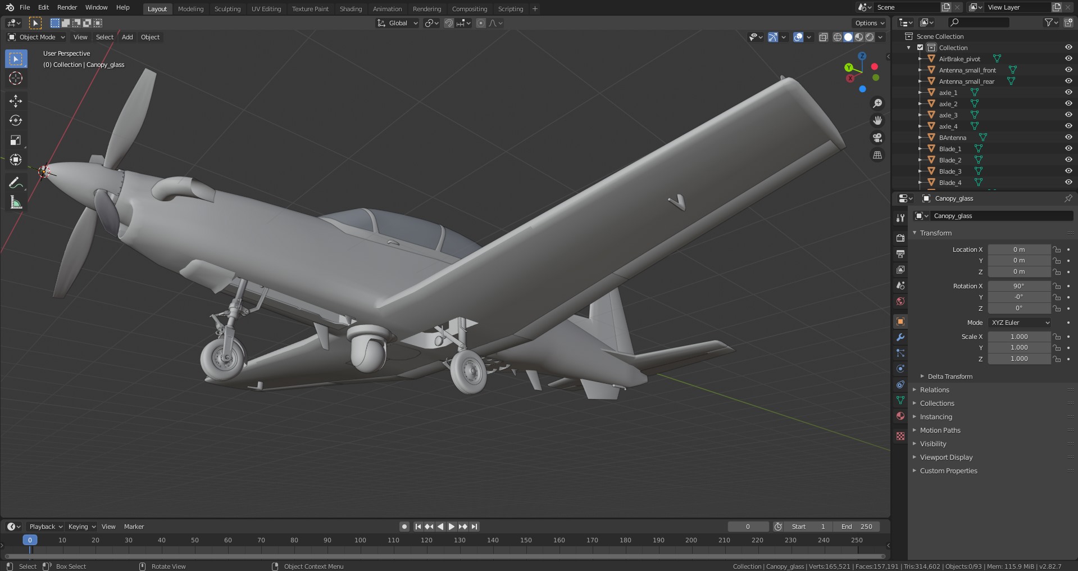
Task: Disable Show Gizmos in the viewport header
Action: tap(773, 37)
